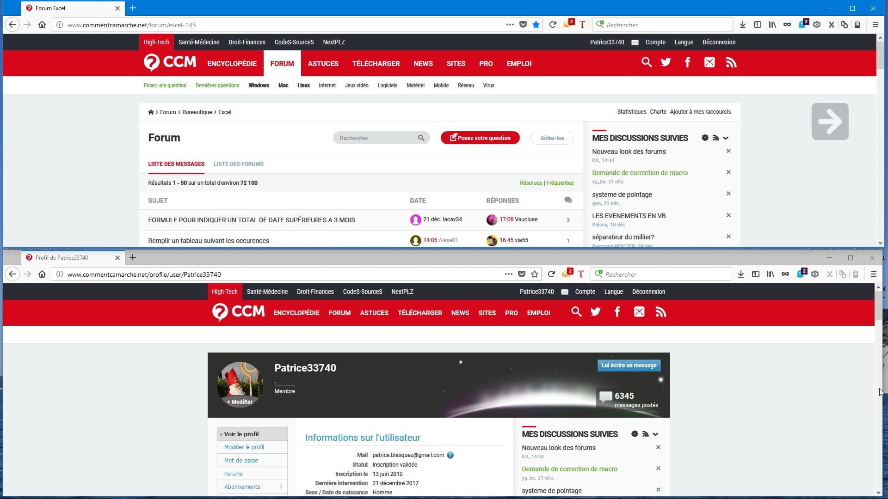The image size is (888, 499).
Task: Select FORUM tab in top CCM navigation
Action: [x=282, y=63]
